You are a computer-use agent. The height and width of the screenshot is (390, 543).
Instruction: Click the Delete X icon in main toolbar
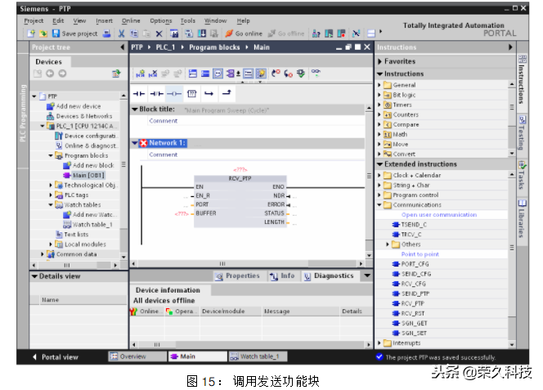tap(159, 34)
